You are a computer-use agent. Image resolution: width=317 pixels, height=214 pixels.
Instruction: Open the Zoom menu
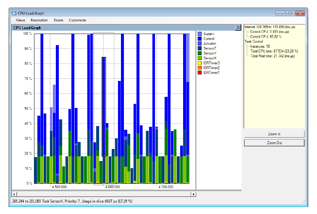tap(58, 20)
